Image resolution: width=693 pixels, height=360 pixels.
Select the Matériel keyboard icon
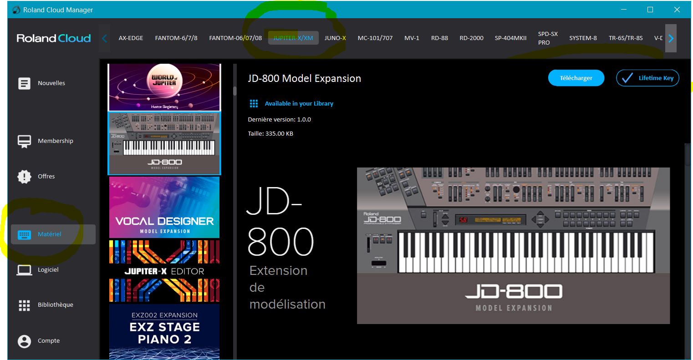tap(24, 235)
